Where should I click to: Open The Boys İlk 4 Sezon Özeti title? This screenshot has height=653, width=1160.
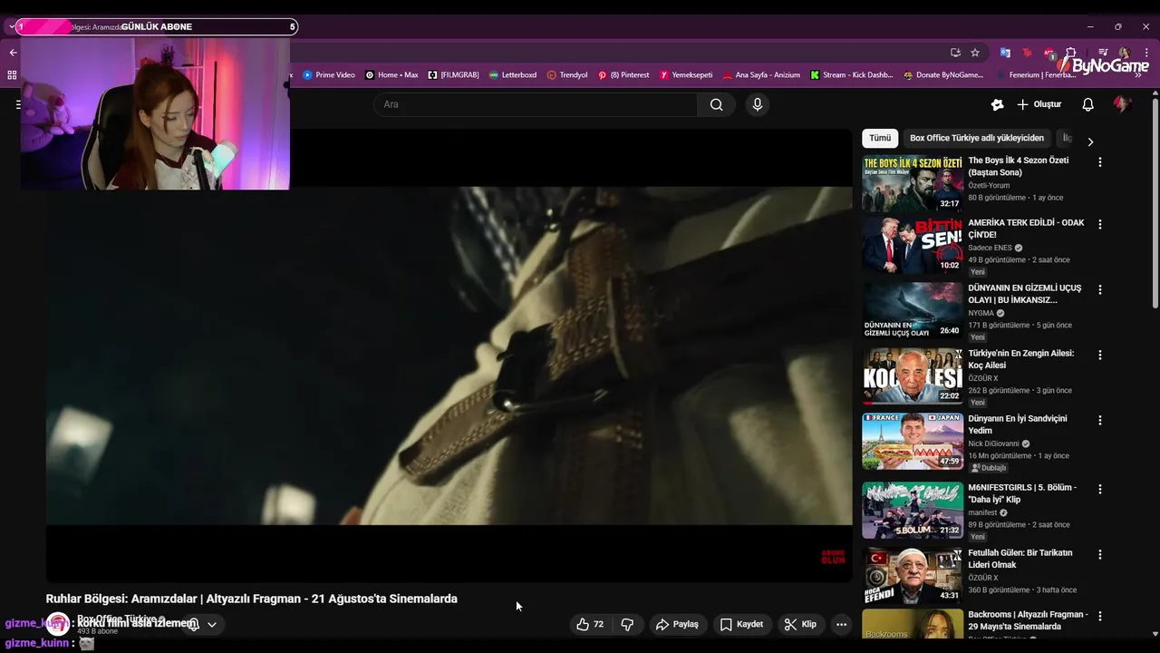(1019, 166)
